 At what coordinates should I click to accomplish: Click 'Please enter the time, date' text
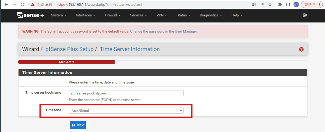102,82
